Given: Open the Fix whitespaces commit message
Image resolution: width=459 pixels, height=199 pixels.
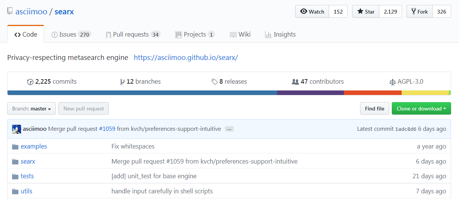Looking at the screenshot, I should tap(133, 146).
